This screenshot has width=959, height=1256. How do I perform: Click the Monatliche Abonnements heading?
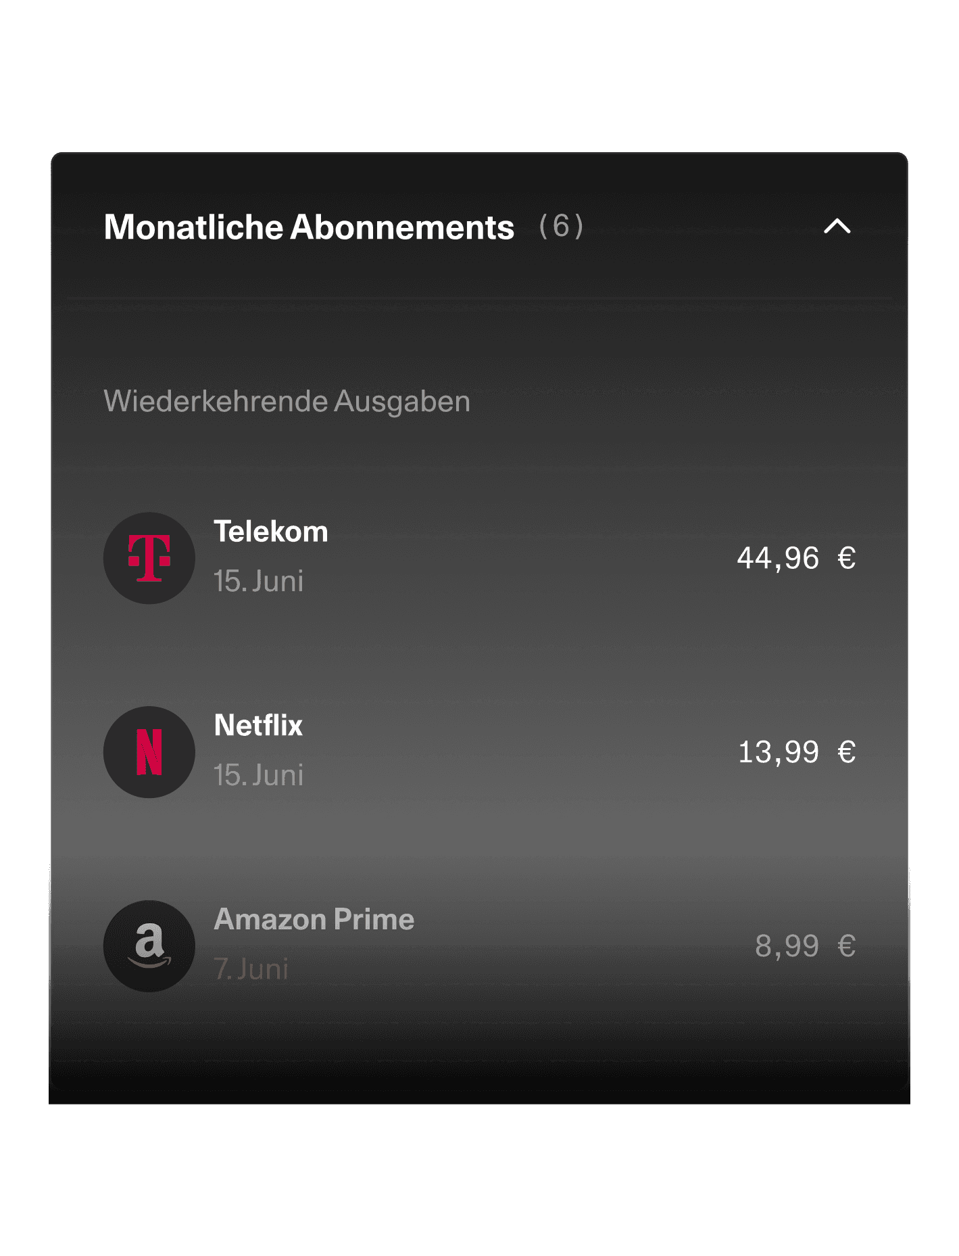tap(309, 227)
